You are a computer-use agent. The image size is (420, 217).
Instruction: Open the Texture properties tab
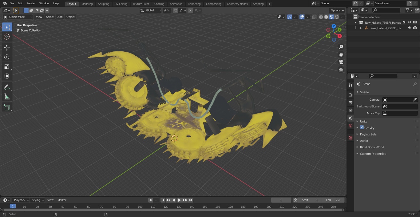pyautogui.click(x=351, y=138)
